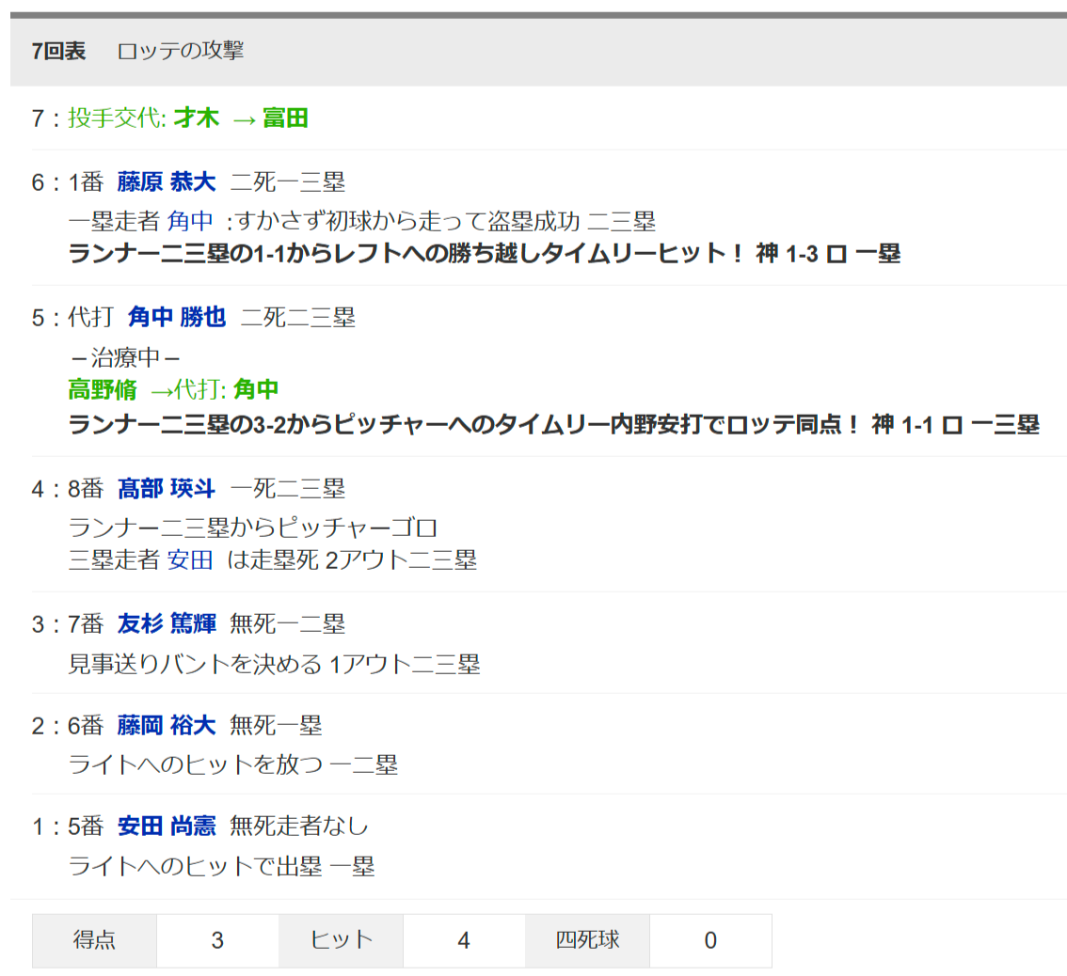
Task: Click the タイムリー内野安打でロッテ同点 play description
Action: 554,424
